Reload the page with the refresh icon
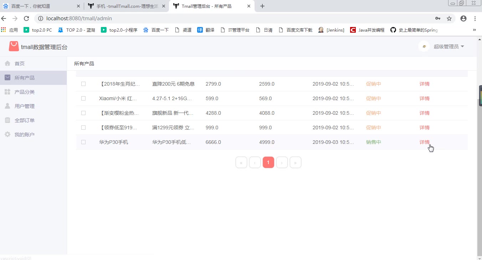482x260 pixels. (26, 18)
